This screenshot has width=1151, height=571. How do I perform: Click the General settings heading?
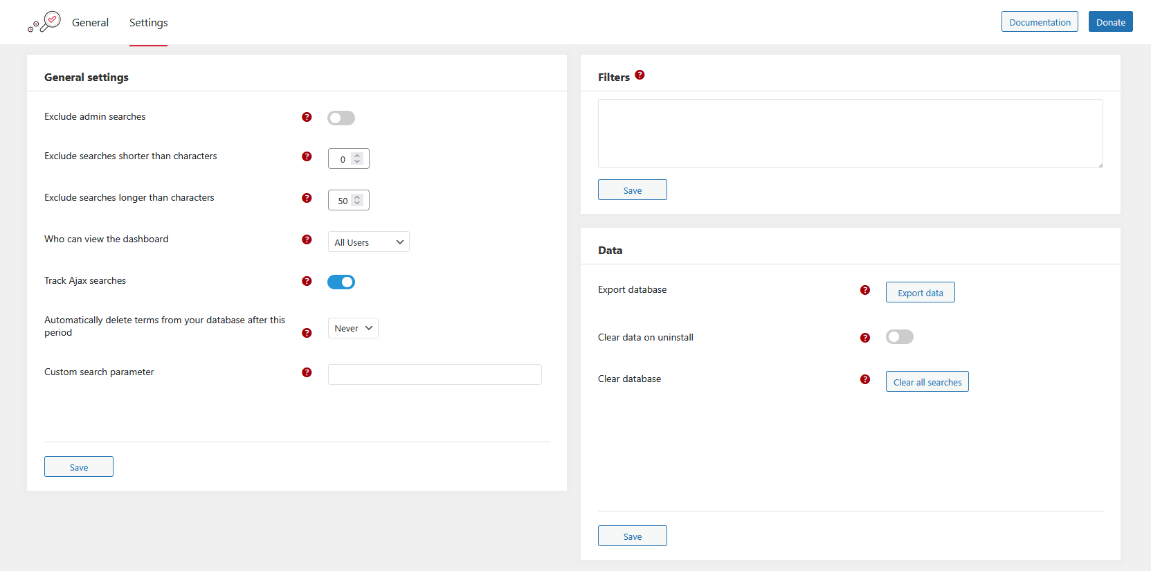click(x=87, y=77)
